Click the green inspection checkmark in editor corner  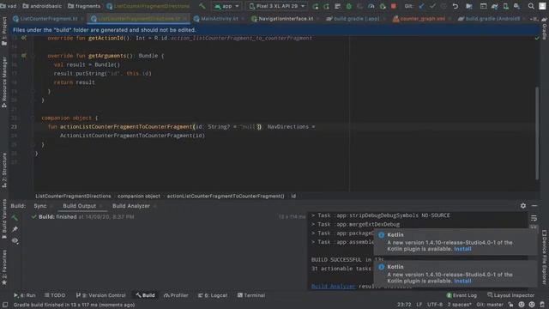click(537, 38)
